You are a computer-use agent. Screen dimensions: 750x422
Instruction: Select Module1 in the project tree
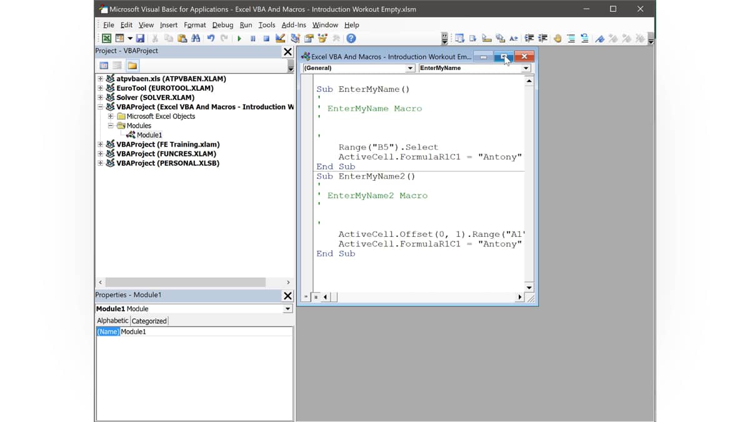click(x=149, y=135)
